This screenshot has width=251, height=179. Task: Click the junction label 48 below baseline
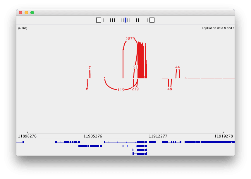pyautogui.click(x=170, y=89)
